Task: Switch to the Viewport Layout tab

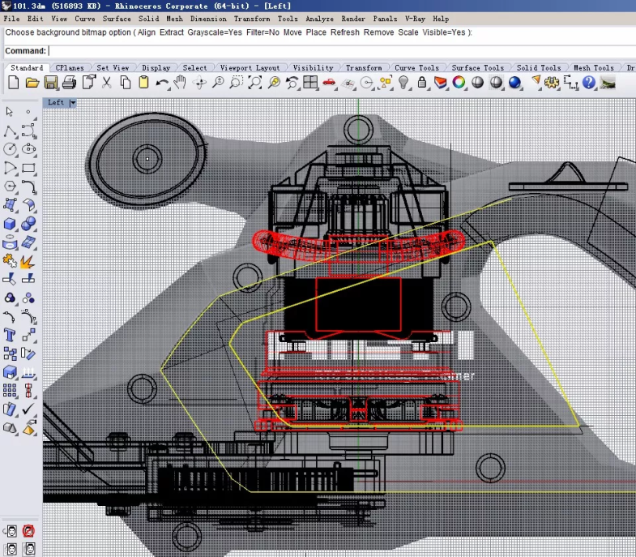Action: tap(250, 68)
